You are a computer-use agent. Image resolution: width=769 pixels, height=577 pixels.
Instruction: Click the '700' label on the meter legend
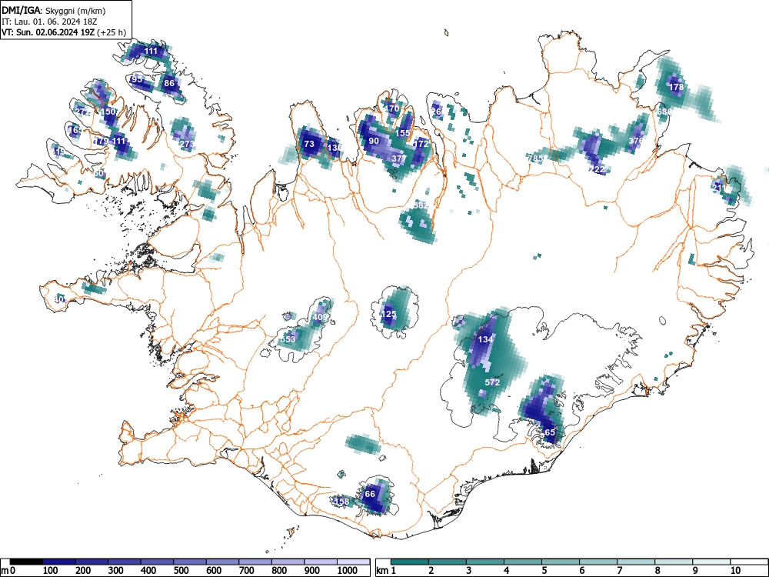coord(246,570)
